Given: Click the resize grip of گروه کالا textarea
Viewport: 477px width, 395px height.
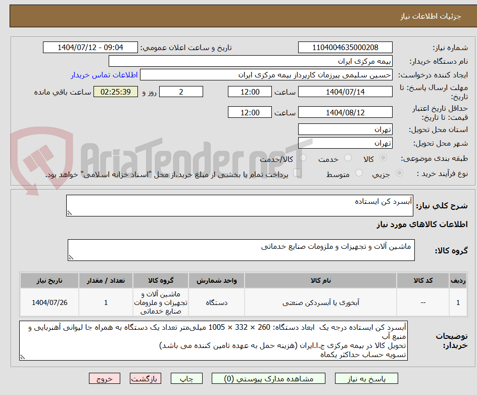Looking at the screenshot, I should 70,258.
